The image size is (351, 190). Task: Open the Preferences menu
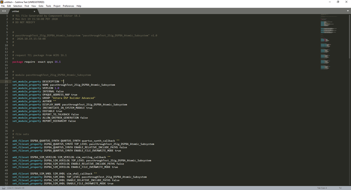(x=68, y=6)
